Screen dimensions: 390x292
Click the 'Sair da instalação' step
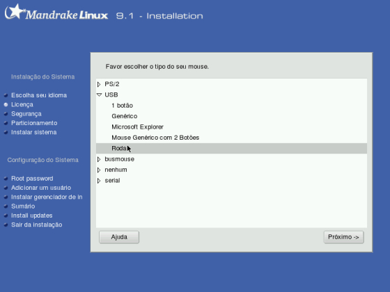tap(37, 225)
